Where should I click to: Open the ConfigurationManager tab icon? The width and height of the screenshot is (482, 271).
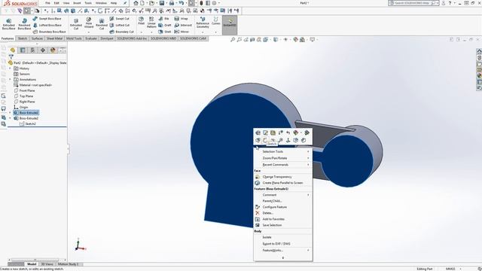(x=32, y=50)
